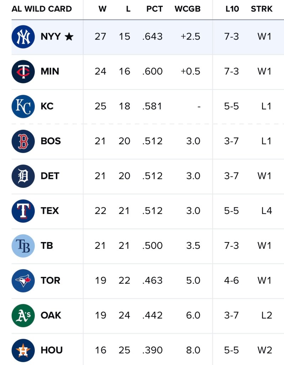
Task: Tap the Texas Rangers logo
Action: [23, 211]
